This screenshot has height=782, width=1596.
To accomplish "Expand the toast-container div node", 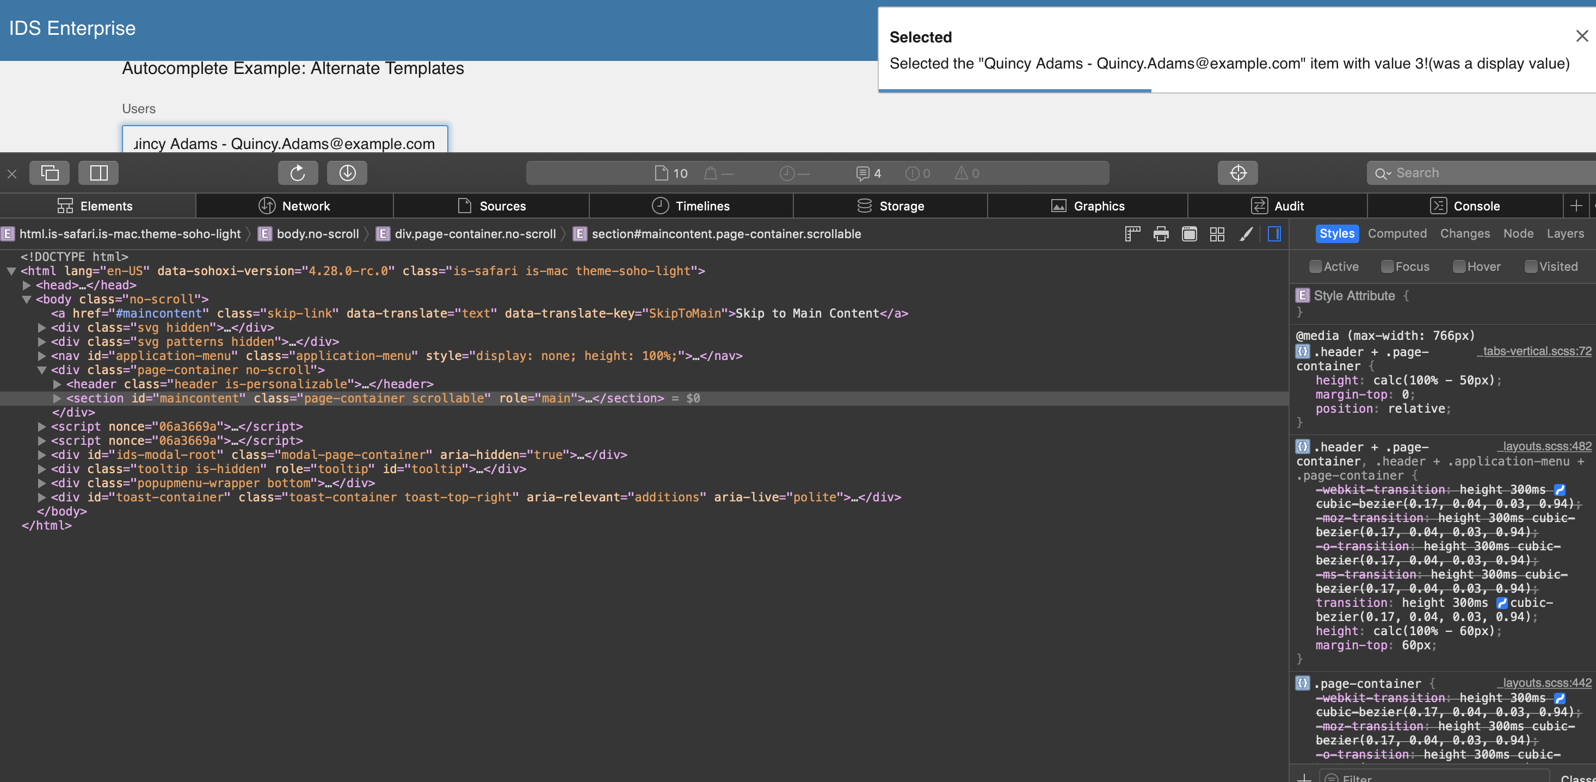I will pyautogui.click(x=41, y=497).
